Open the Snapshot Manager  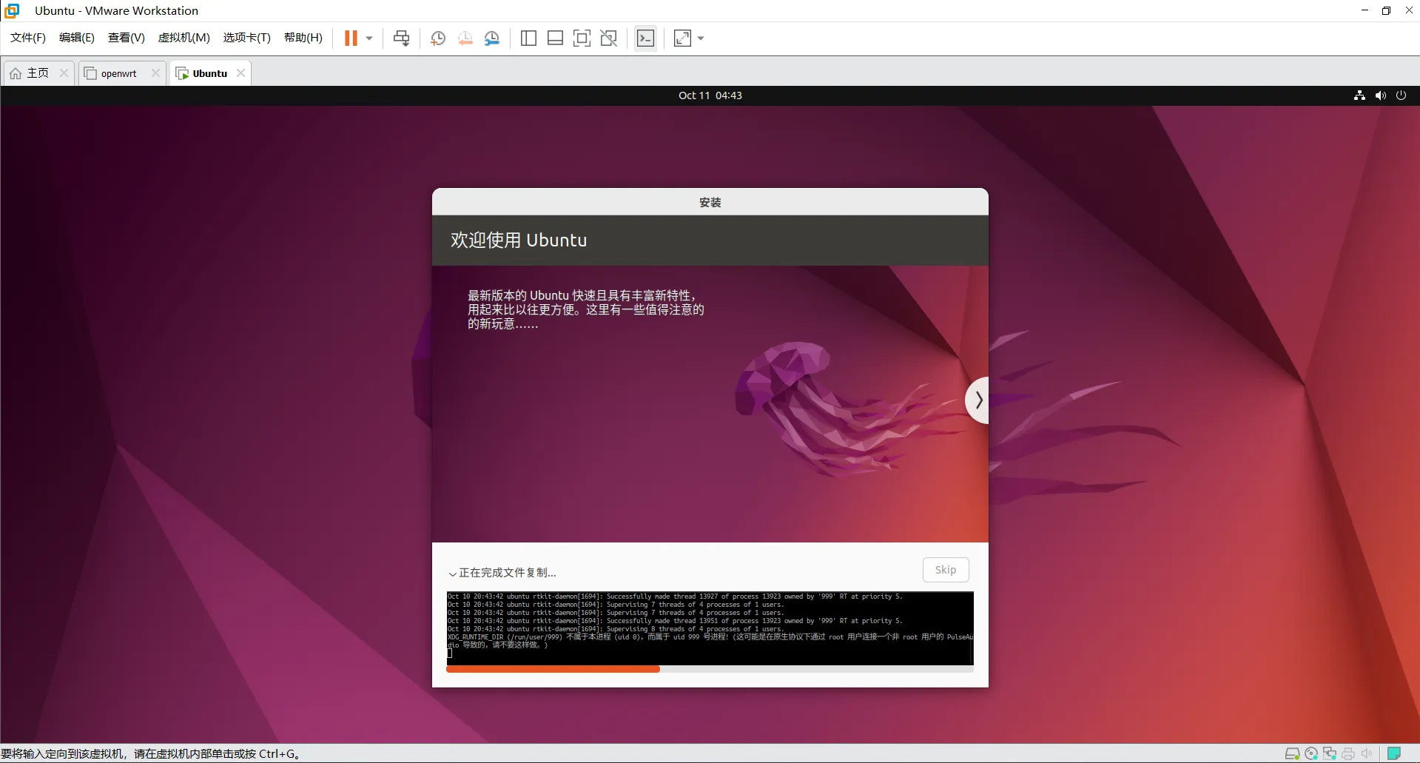click(492, 38)
